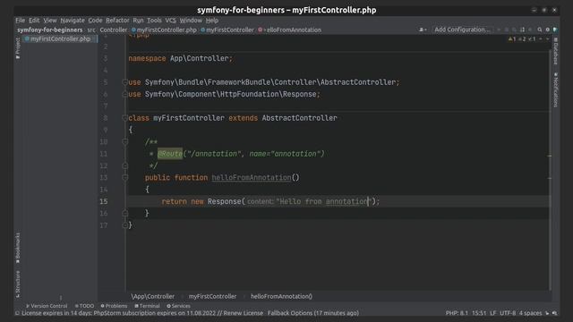Open the Terminal tool window tab
573x322 pixels.
pos(147,306)
